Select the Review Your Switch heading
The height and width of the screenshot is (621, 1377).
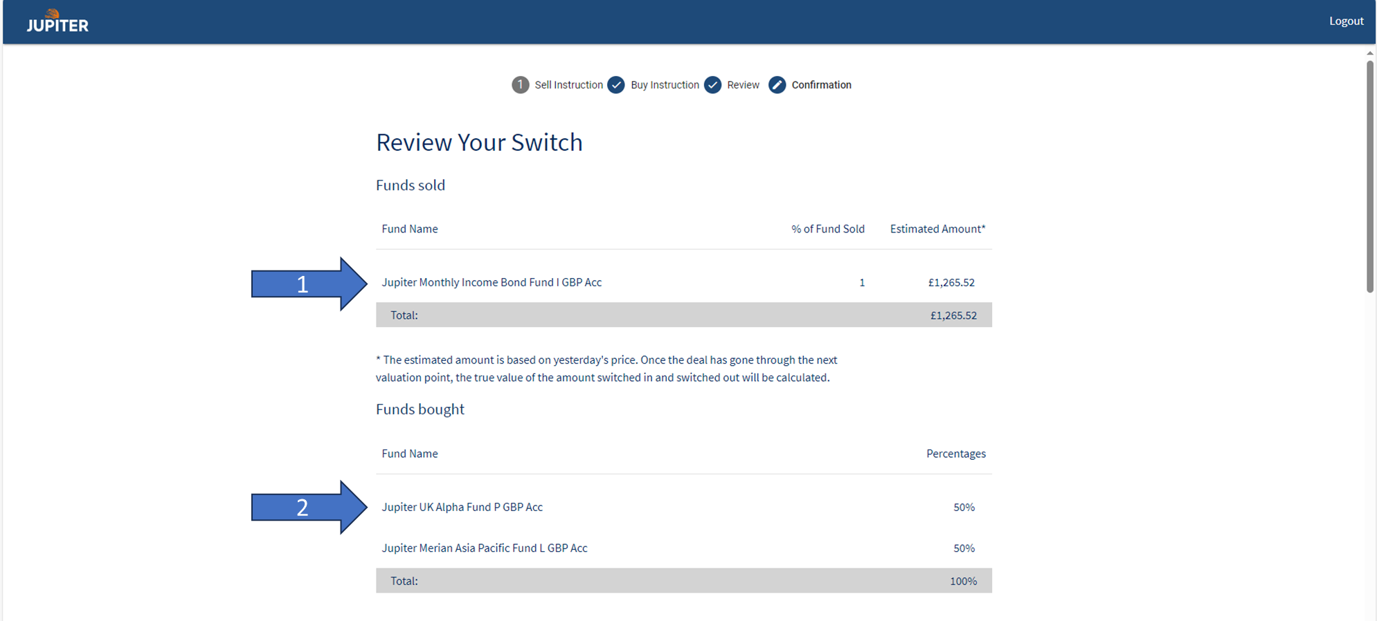(x=479, y=142)
